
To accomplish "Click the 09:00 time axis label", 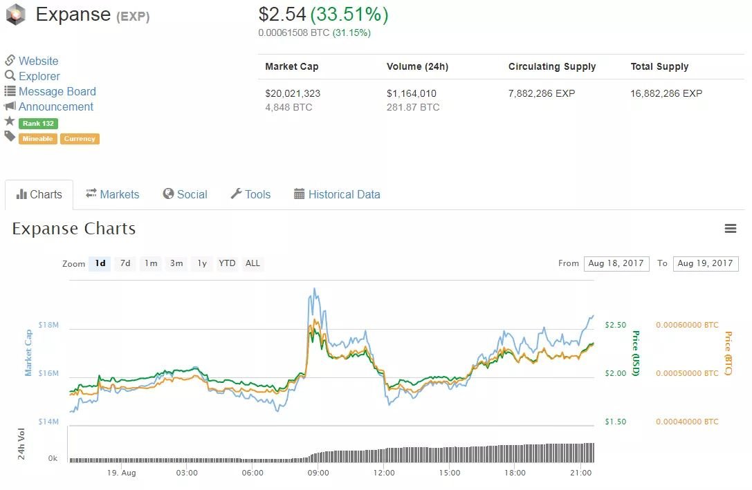I will tap(318, 473).
